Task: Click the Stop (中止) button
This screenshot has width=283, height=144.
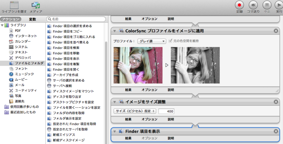Action: [267, 5]
